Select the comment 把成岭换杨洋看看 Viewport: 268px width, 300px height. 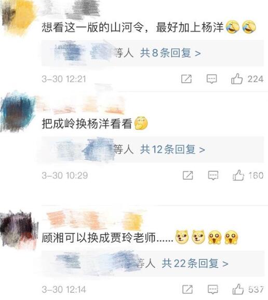tap(87, 124)
